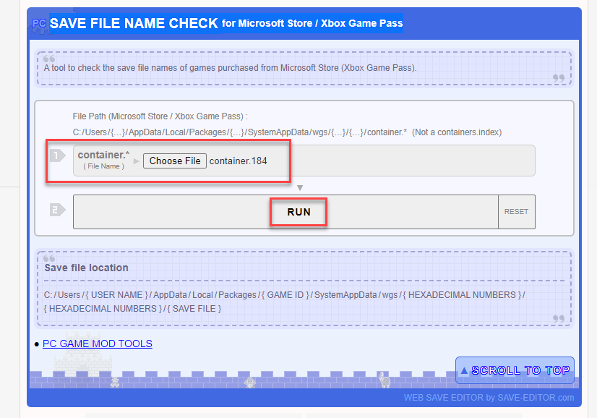Open the PC GAME MOD TOOLS link
Screen dimensions: 597x418
coord(97,344)
